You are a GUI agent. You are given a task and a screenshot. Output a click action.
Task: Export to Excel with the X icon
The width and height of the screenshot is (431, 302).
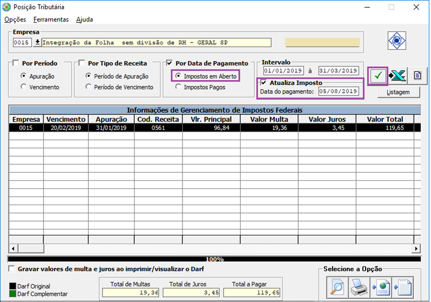point(398,75)
